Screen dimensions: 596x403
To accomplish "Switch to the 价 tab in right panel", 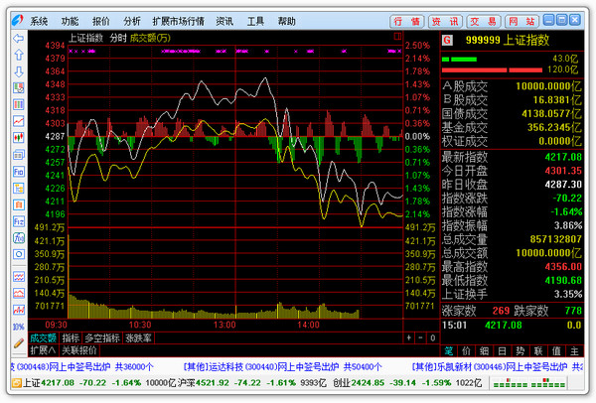I will pyautogui.click(x=467, y=351).
